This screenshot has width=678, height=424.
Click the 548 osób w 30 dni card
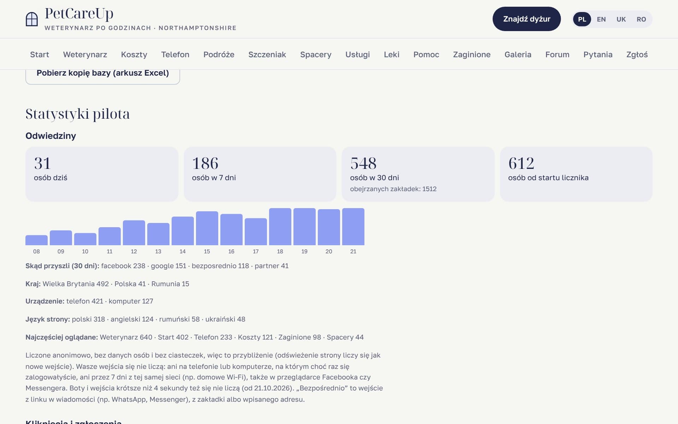[418, 174]
